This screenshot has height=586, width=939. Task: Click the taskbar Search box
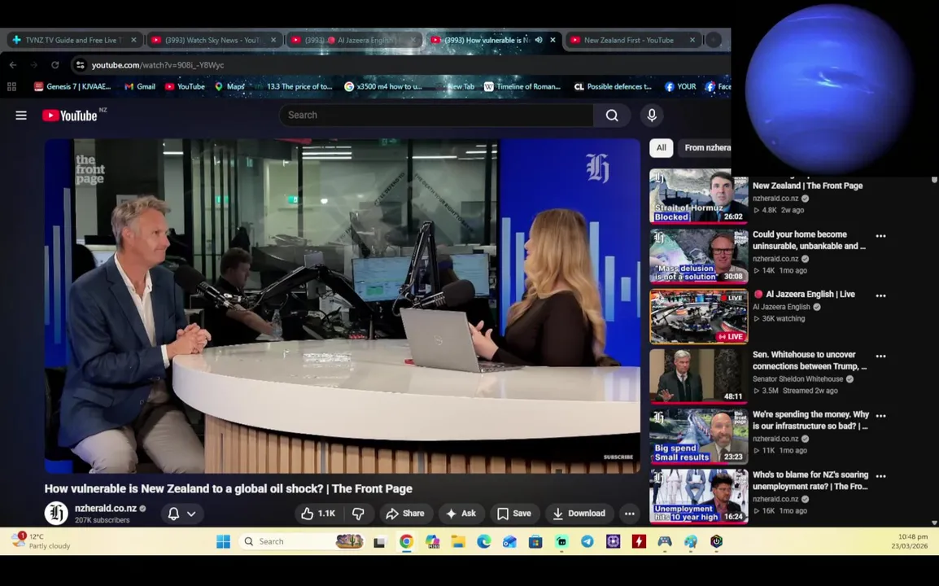pyautogui.click(x=302, y=542)
